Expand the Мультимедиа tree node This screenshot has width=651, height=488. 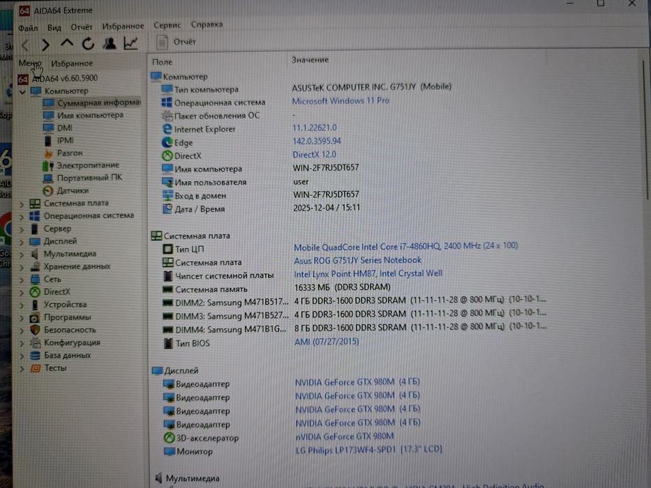(22, 254)
